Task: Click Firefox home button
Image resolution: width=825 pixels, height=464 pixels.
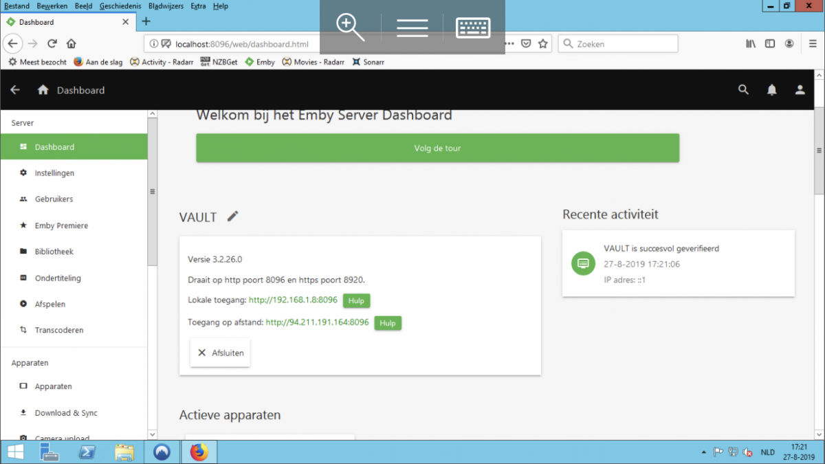Action: (71, 43)
